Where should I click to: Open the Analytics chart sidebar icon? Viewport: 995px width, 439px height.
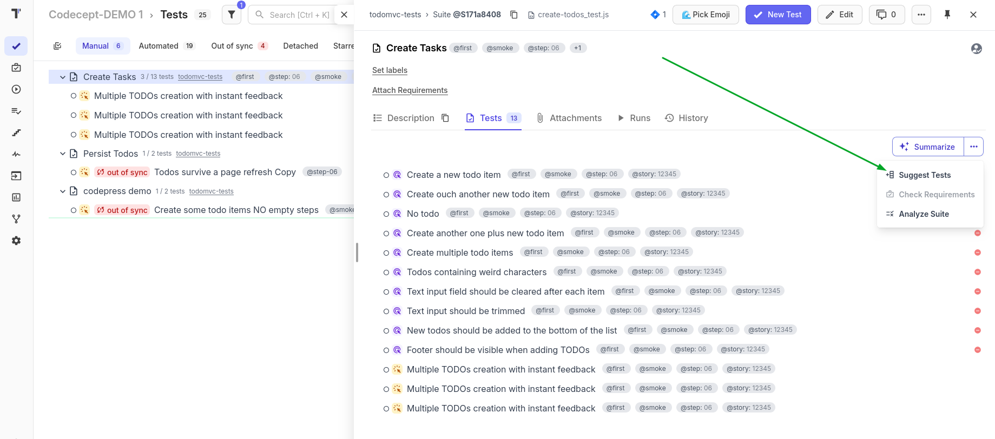[x=16, y=197]
